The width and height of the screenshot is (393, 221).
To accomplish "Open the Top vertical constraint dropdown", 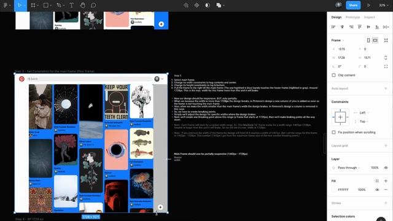I will 364,122.
